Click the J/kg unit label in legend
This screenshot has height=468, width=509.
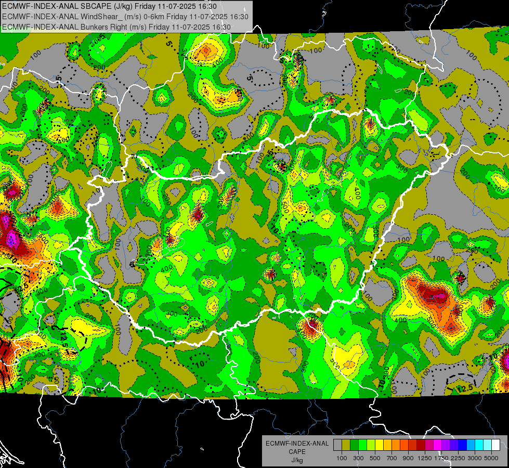click(x=297, y=460)
